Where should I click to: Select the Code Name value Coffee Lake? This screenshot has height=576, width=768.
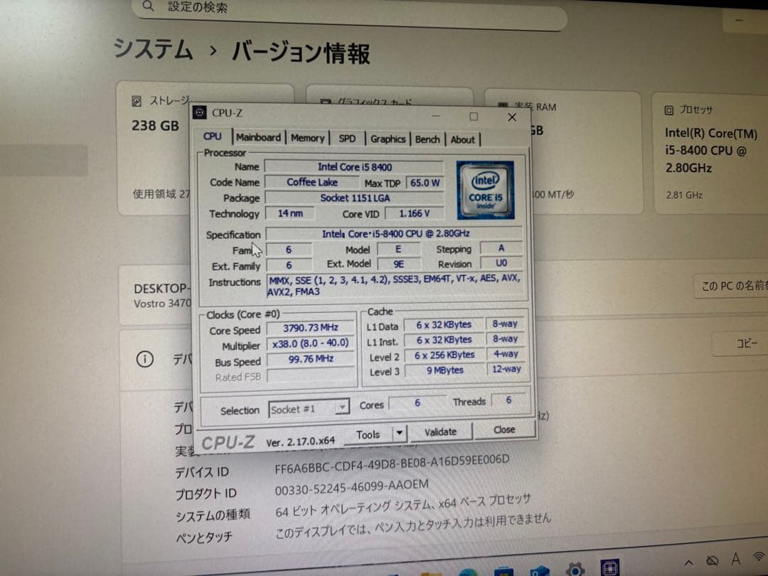(x=312, y=182)
